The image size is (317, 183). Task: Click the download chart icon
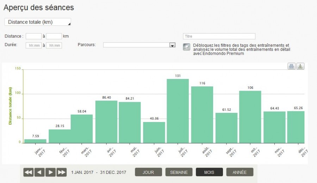pos(300,66)
